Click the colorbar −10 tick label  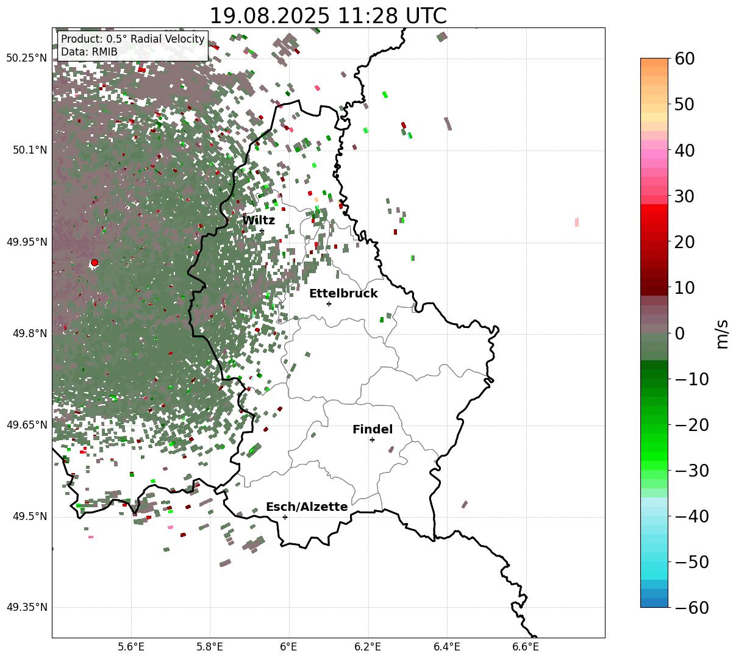(691, 379)
